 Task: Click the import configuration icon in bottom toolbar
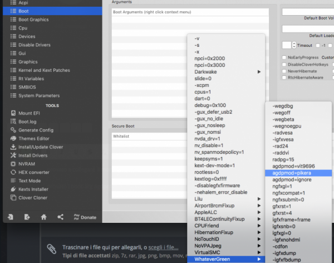pos(10,217)
